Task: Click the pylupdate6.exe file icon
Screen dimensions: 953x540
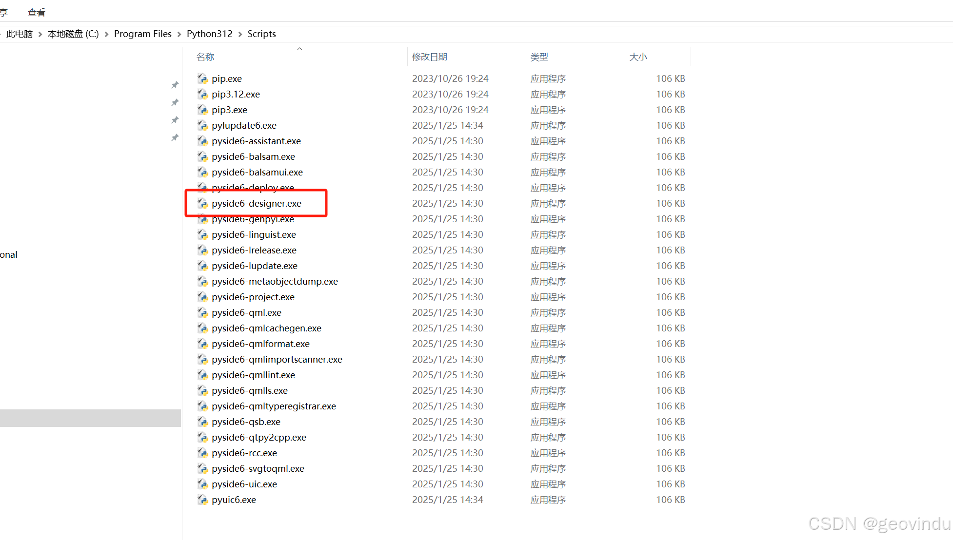Action: (202, 125)
